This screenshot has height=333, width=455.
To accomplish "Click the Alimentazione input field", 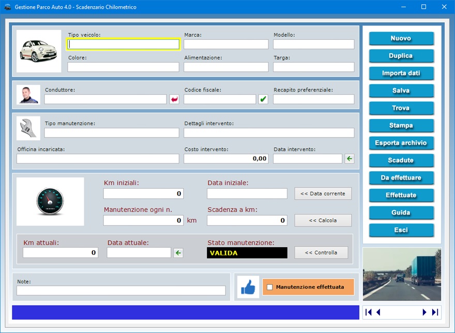I will point(226,67).
